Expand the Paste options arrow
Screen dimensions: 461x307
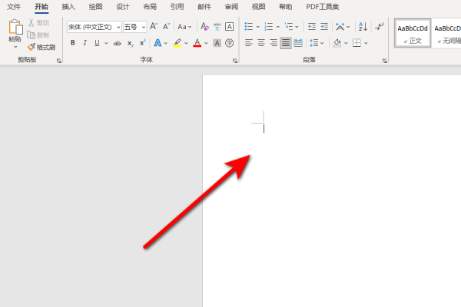point(15,47)
